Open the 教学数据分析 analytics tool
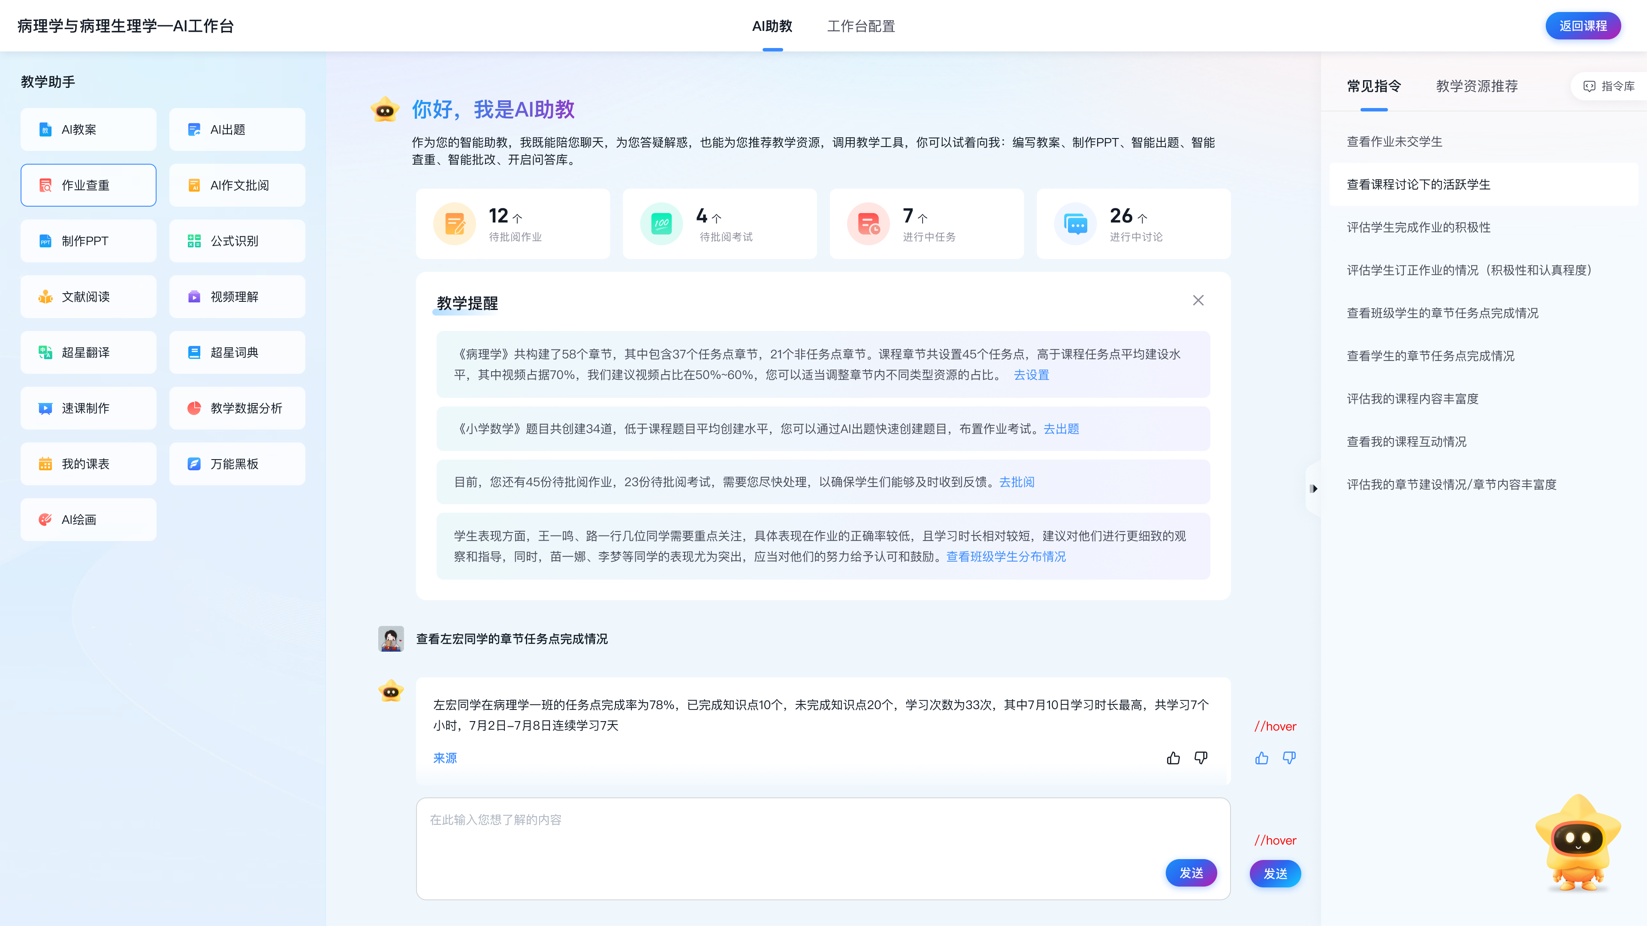 [237, 408]
